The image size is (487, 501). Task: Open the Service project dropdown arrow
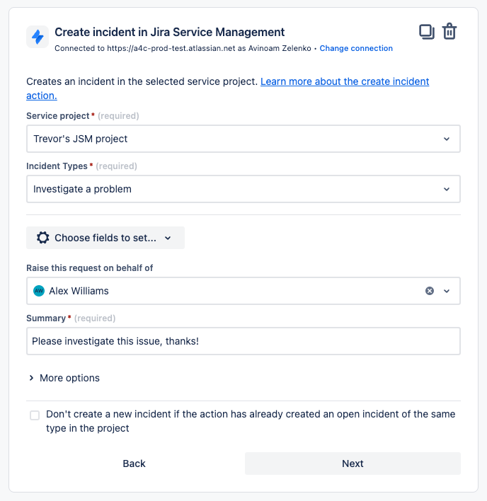point(447,139)
